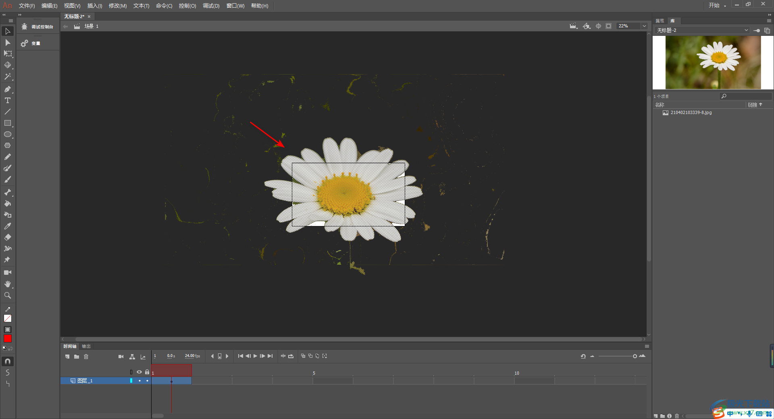This screenshot has width=774, height=419.
Task: Open the library panel options menu
Action: point(769,21)
